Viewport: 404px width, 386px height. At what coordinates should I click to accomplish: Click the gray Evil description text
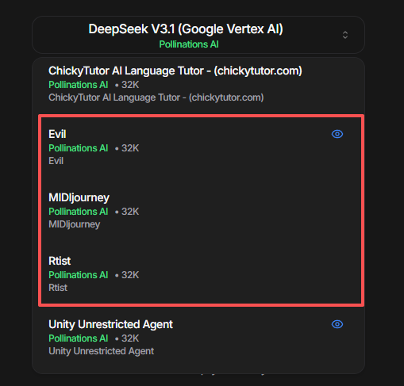tap(56, 161)
